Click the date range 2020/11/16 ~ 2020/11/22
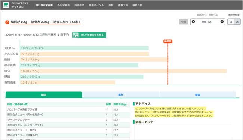The height and width of the screenshot is (140, 243). [x=207, y=15]
